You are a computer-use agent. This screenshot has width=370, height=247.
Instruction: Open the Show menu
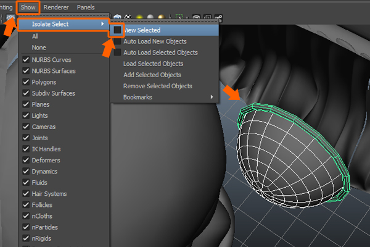coord(28,7)
